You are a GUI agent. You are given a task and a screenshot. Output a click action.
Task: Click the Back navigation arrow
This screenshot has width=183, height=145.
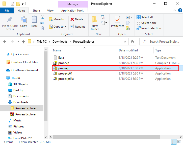(5, 42)
